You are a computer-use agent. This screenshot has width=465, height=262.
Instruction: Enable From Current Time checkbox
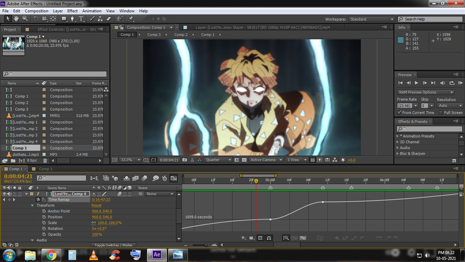click(x=399, y=112)
